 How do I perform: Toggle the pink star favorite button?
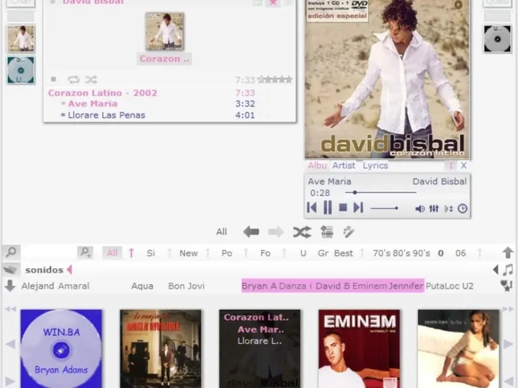coord(273,3)
